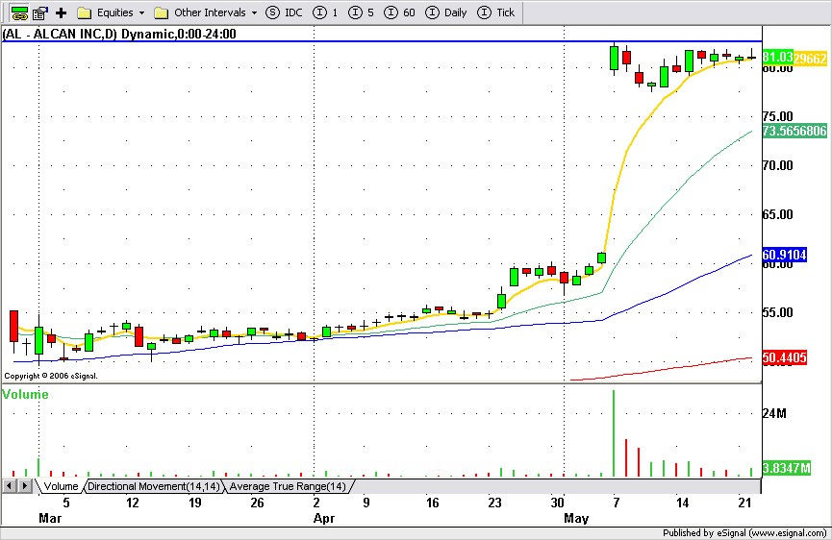Click the scroll tabs right arrow
The width and height of the screenshot is (832, 540).
pyautogui.click(x=24, y=485)
